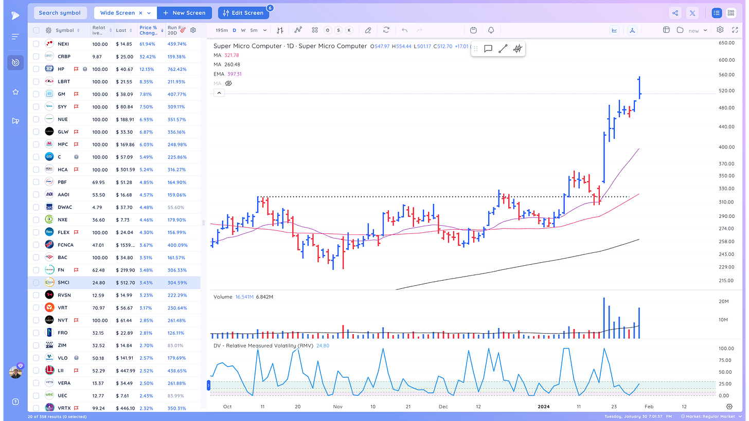Screen dimensions: 749x421
Task: Open the help question-mark icon in sidebar
Action: pyautogui.click(x=15, y=401)
